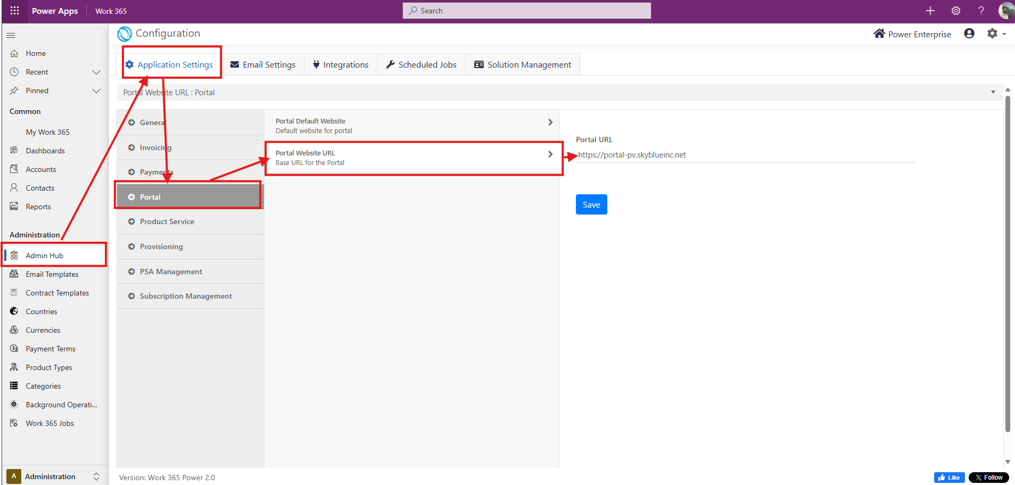Viewport: 1015px width, 485px height.
Task: Click the Portal URL input field
Action: (745, 155)
